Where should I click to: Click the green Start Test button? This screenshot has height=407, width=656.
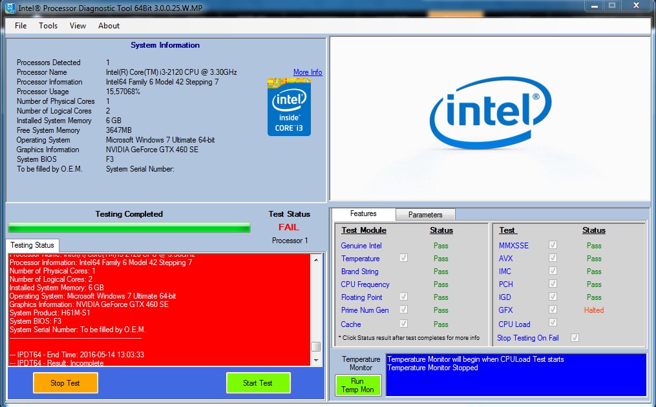click(258, 382)
